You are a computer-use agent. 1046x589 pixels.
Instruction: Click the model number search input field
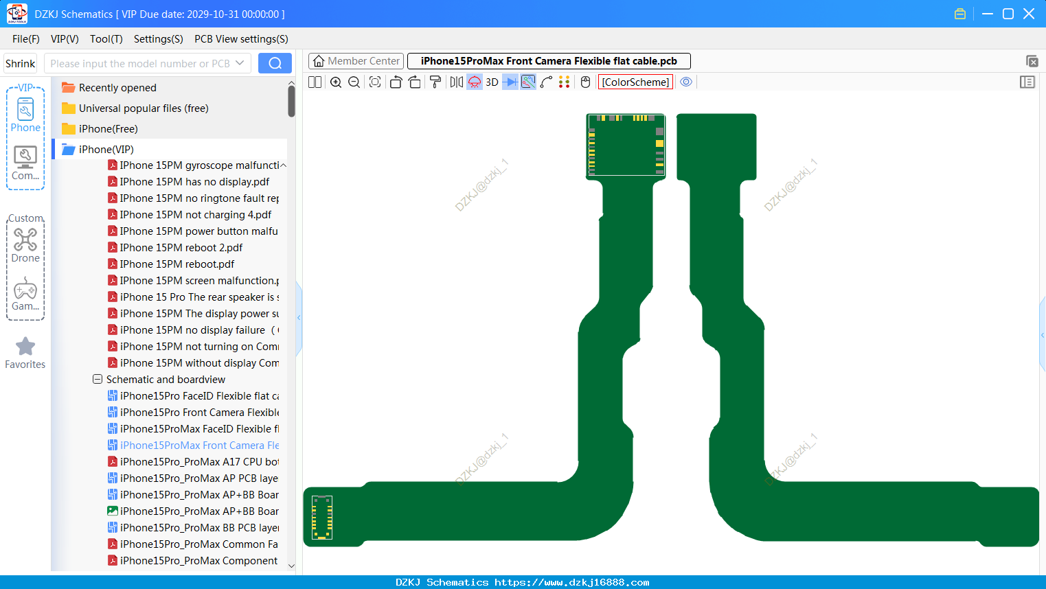point(140,63)
